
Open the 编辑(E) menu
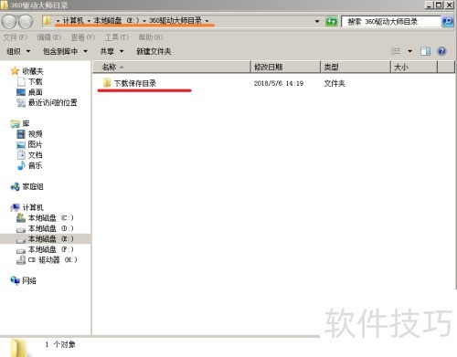tap(48, 37)
